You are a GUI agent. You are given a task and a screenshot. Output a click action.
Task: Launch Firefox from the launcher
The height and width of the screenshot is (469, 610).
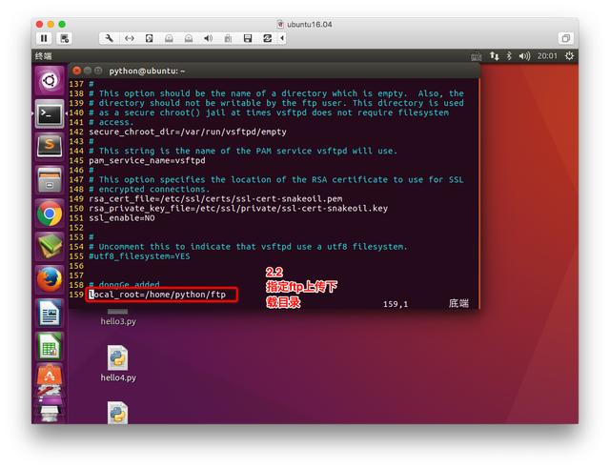[50, 279]
